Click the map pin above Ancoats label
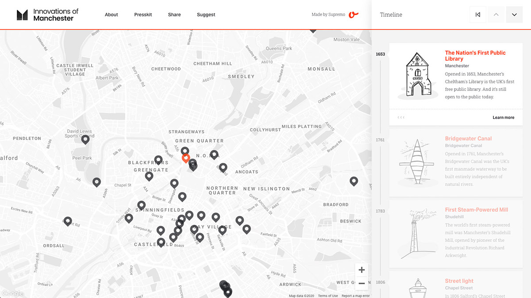The height and width of the screenshot is (298, 531). click(x=223, y=167)
